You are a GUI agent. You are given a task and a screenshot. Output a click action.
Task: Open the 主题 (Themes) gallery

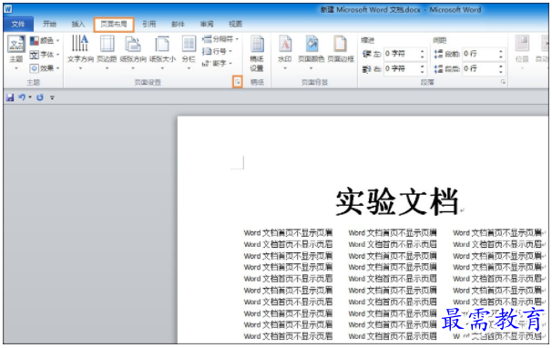pyautogui.click(x=16, y=52)
